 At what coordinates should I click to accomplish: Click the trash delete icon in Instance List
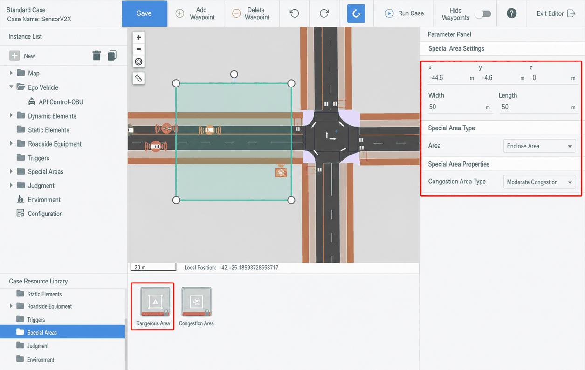(x=96, y=56)
